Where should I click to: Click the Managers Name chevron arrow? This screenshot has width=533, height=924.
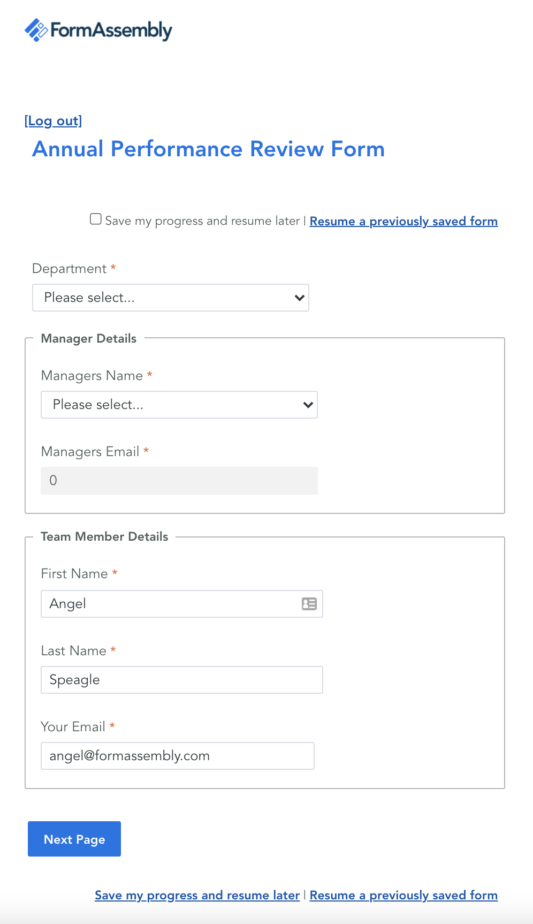(308, 405)
